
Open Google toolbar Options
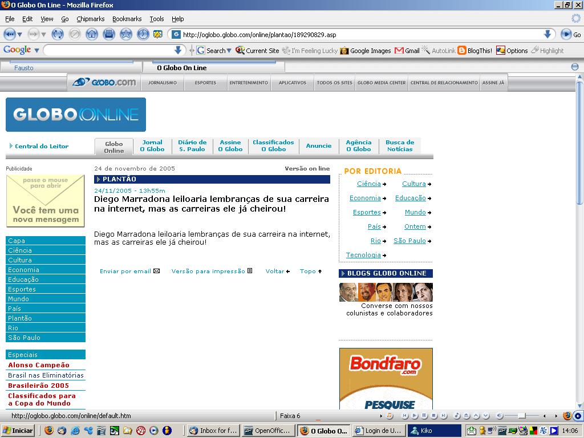(x=512, y=51)
